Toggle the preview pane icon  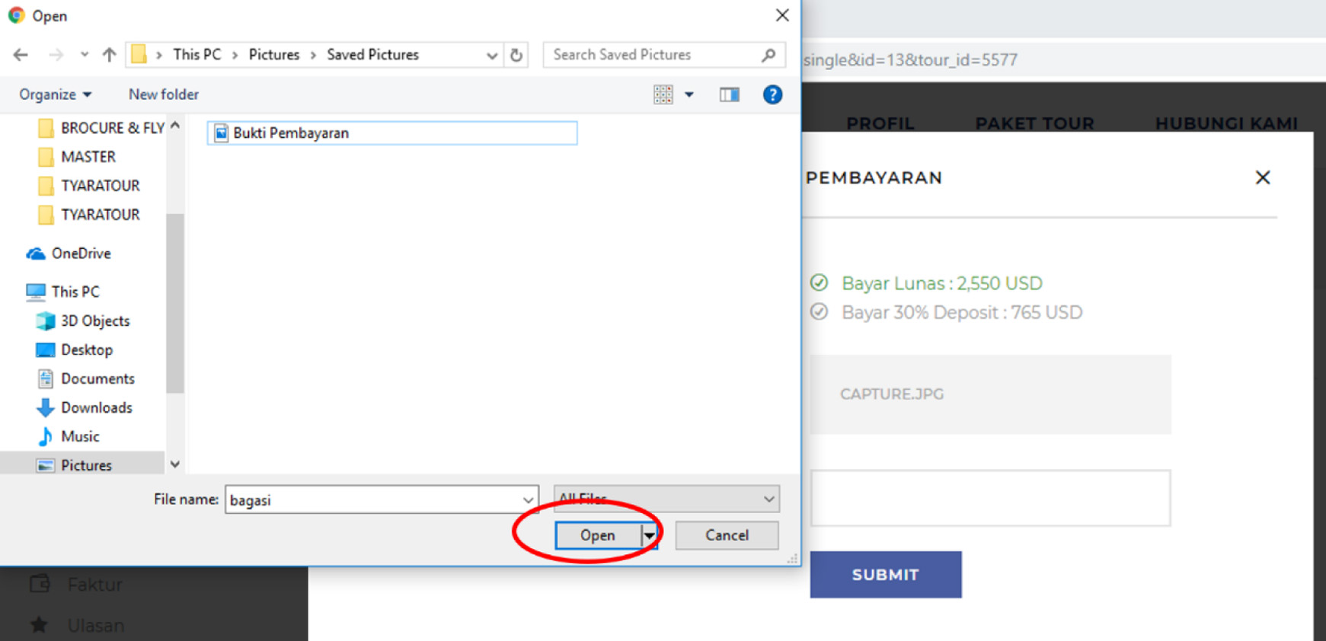click(729, 94)
